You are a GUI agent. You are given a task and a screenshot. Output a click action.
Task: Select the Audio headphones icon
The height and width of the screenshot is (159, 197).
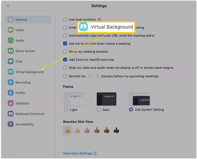[11, 41]
